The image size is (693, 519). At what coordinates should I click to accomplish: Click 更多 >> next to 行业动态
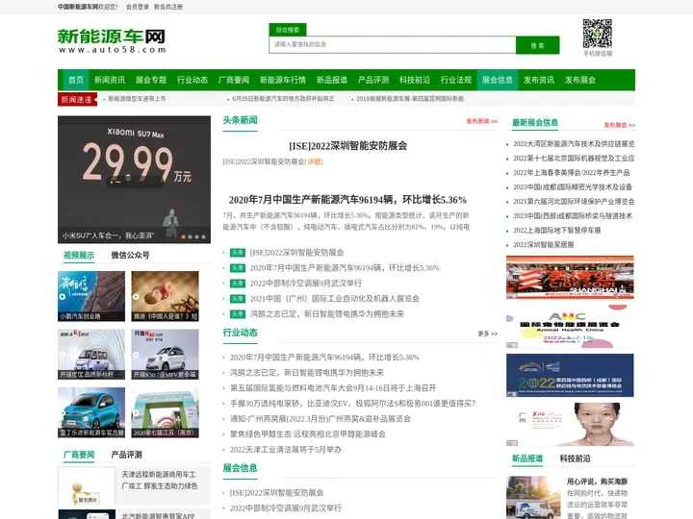click(x=487, y=334)
